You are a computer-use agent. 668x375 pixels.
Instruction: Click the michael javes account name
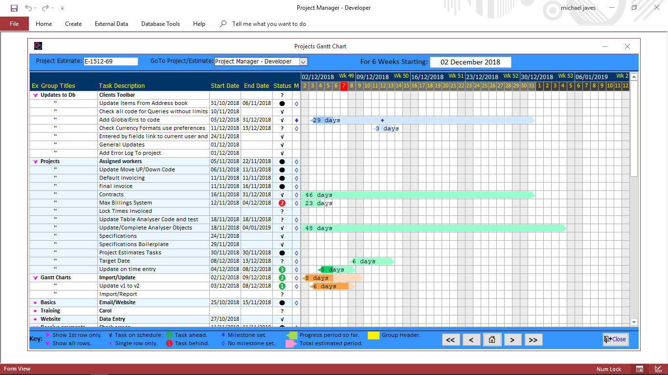point(579,8)
